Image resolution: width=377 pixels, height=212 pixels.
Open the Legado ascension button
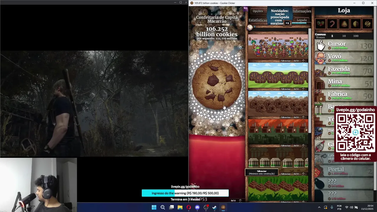pos(302,20)
